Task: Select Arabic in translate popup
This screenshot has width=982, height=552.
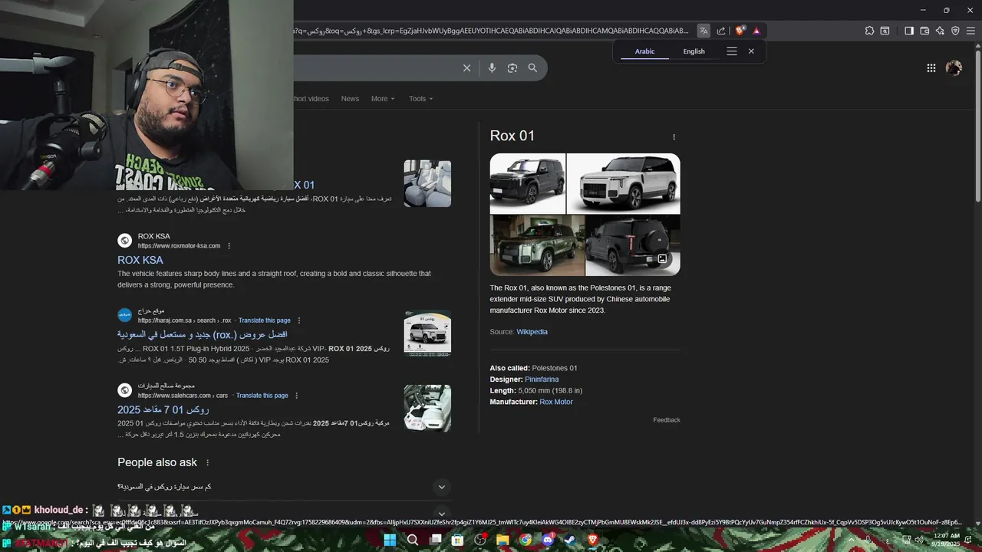Action: (x=644, y=51)
